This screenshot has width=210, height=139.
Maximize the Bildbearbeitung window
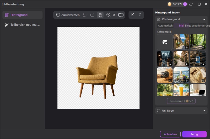(199, 4)
